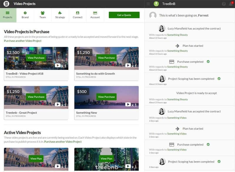235x172 pixels.
Task: Open Something Video link under contract accepted entry
Action: pos(177,118)
